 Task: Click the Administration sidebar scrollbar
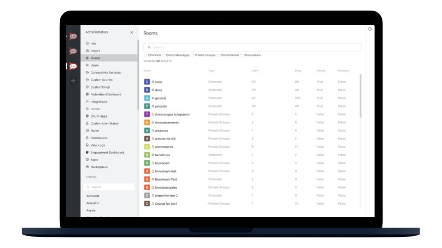point(138,74)
